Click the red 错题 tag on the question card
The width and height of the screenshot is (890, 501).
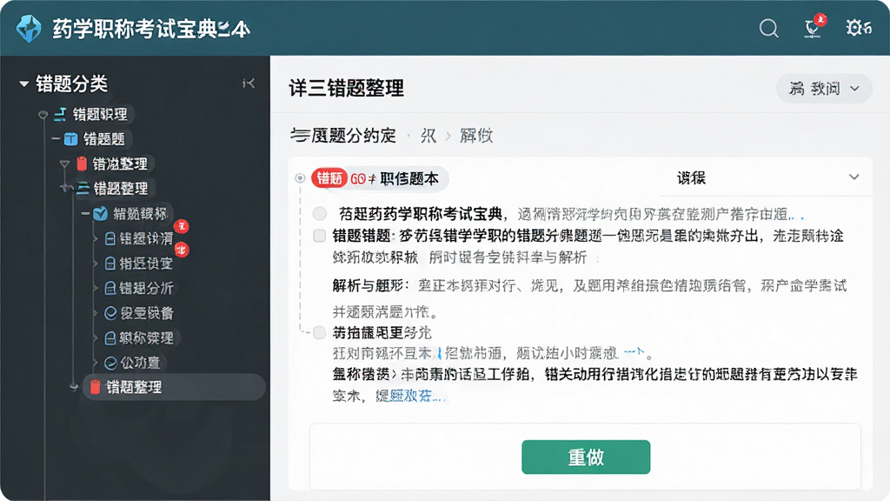point(329,178)
